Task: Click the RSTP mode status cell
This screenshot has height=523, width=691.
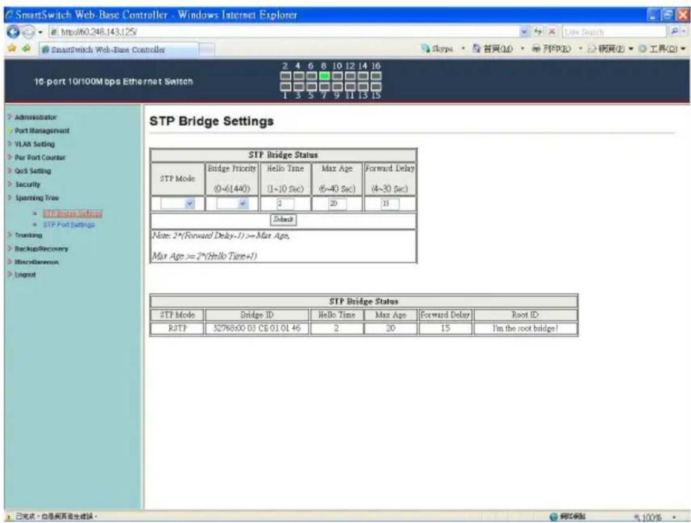Action: [178, 328]
